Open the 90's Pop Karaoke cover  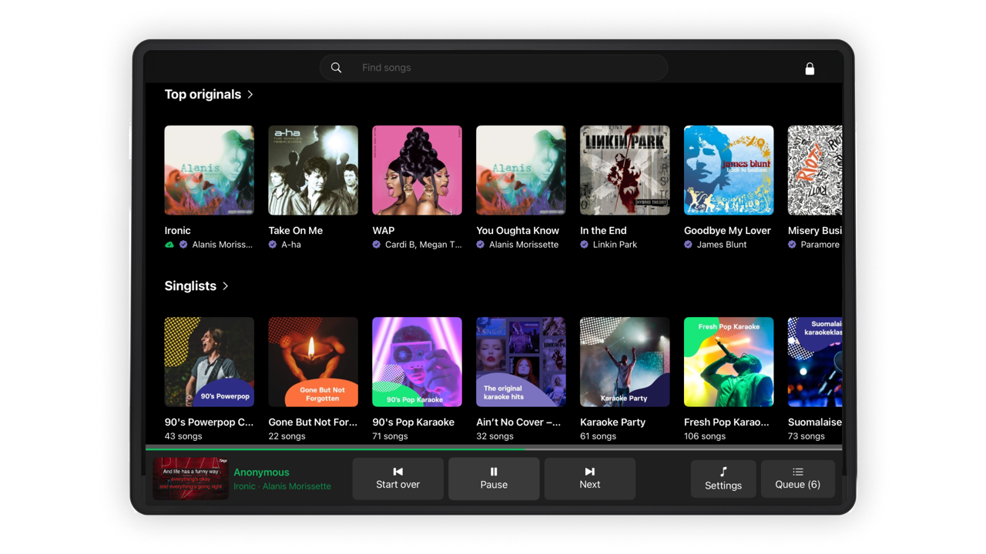(418, 362)
